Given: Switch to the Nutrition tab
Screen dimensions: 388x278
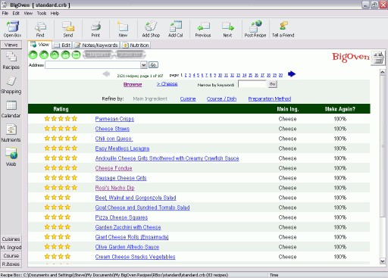Looking at the screenshot, I should (136, 45).
